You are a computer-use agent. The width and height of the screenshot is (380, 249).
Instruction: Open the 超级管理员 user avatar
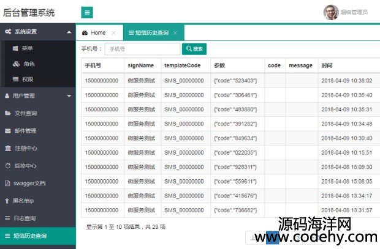tap(331, 12)
